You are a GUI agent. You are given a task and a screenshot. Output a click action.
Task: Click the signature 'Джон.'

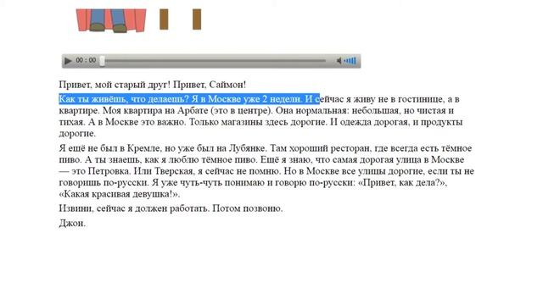click(72, 224)
